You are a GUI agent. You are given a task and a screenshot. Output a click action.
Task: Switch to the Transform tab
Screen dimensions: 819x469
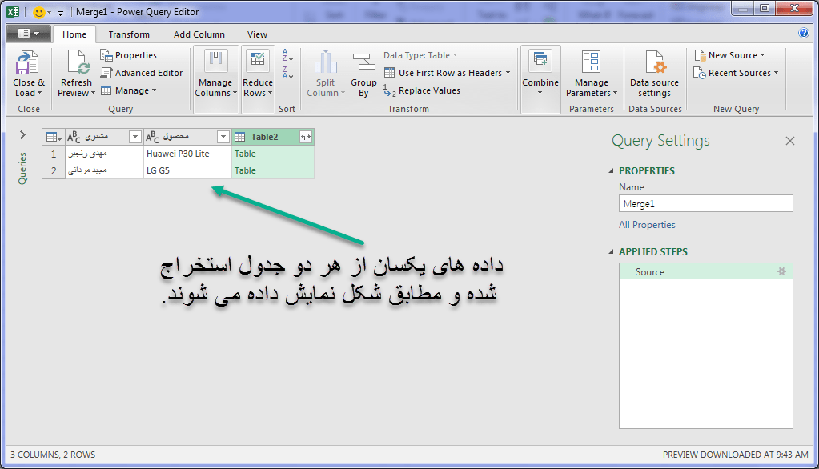[x=129, y=34]
